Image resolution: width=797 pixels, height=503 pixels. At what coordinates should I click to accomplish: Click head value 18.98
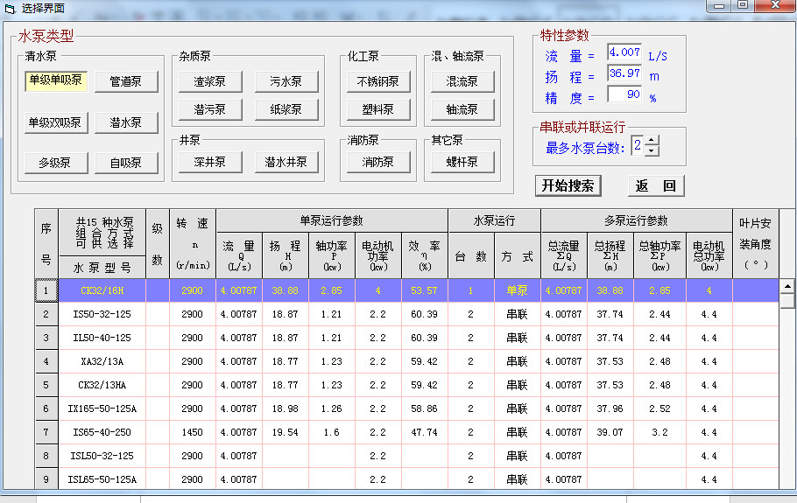[286, 409]
